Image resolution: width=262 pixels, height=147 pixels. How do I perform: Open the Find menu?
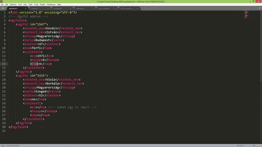click(x=20, y=4)
